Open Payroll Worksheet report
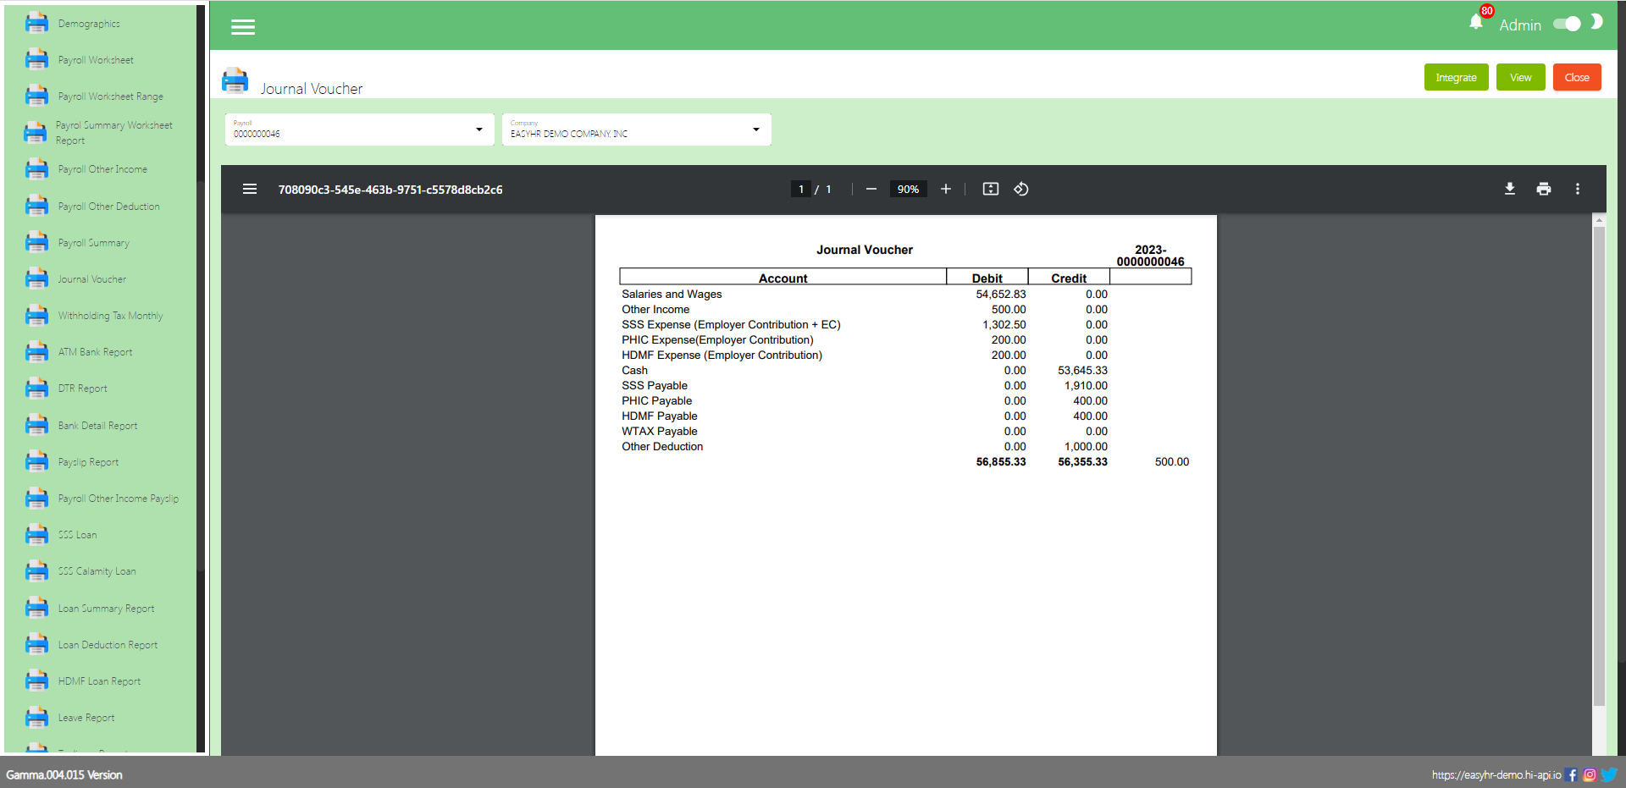Viewport: 1626px width, 788px height. click(96, 60)
